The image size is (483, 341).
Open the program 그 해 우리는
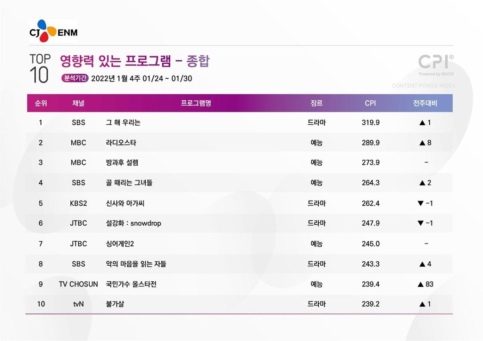[x=123, y=122]
